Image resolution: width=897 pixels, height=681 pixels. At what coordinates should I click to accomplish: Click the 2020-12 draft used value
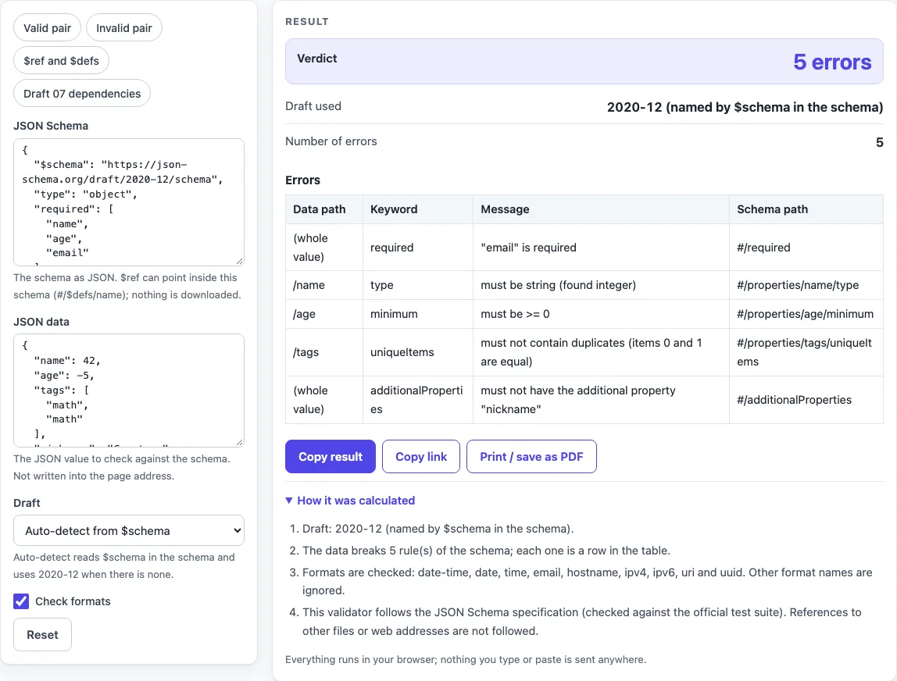(x=745, y=107)
